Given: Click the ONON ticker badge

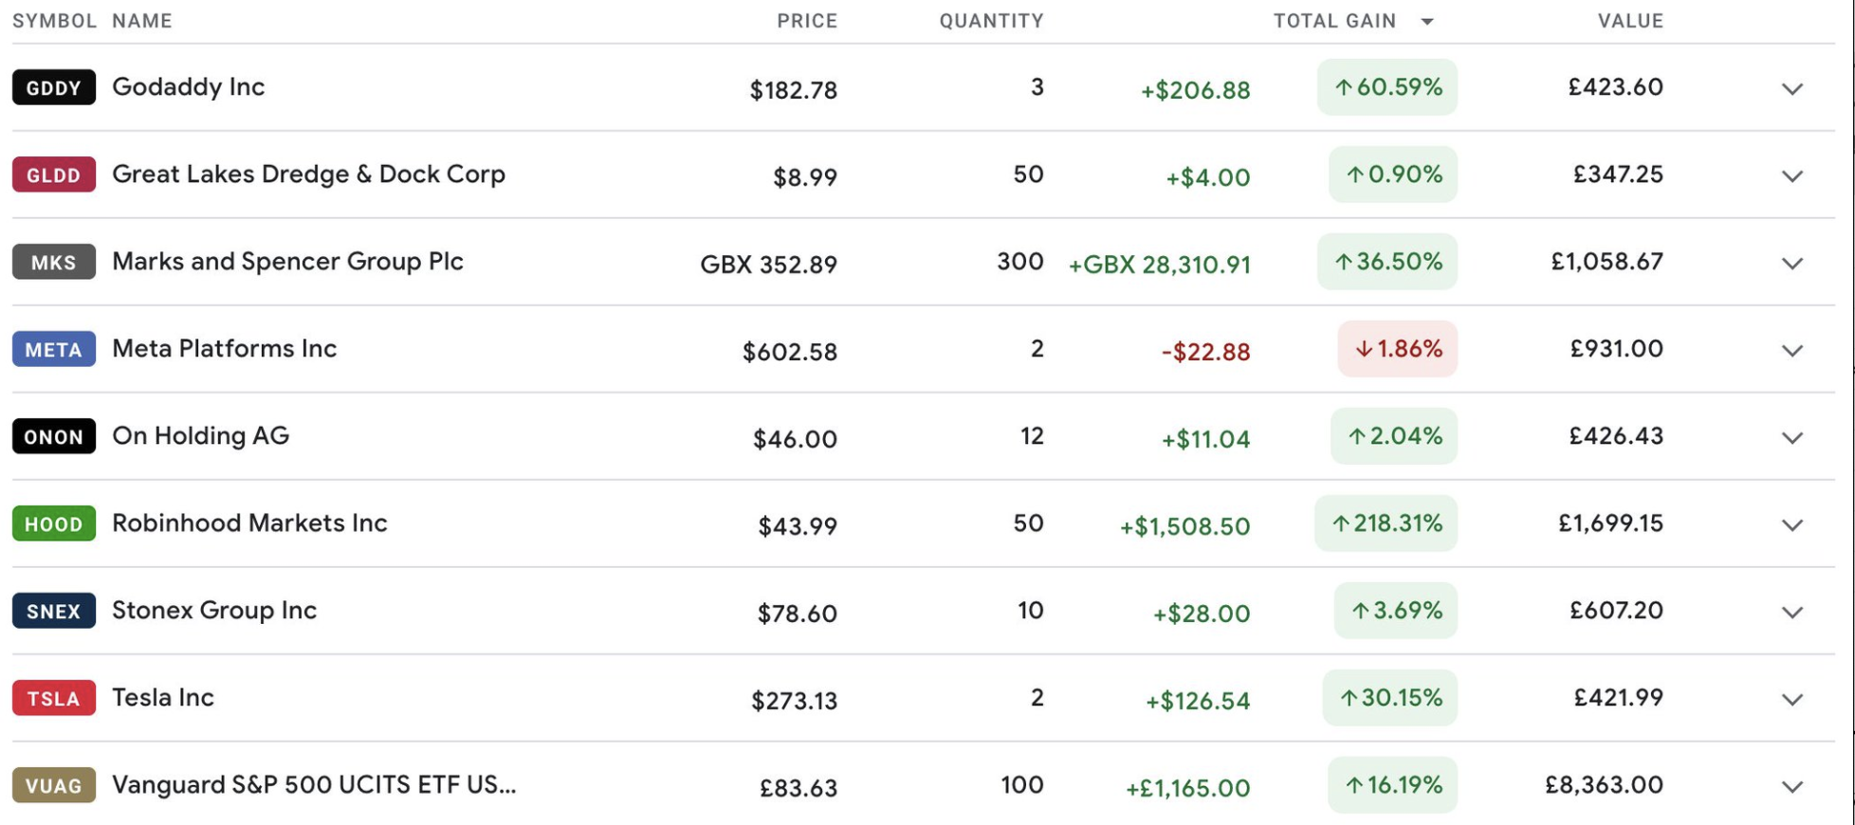Looking at the screenshot, I should [x=54, y=436].
